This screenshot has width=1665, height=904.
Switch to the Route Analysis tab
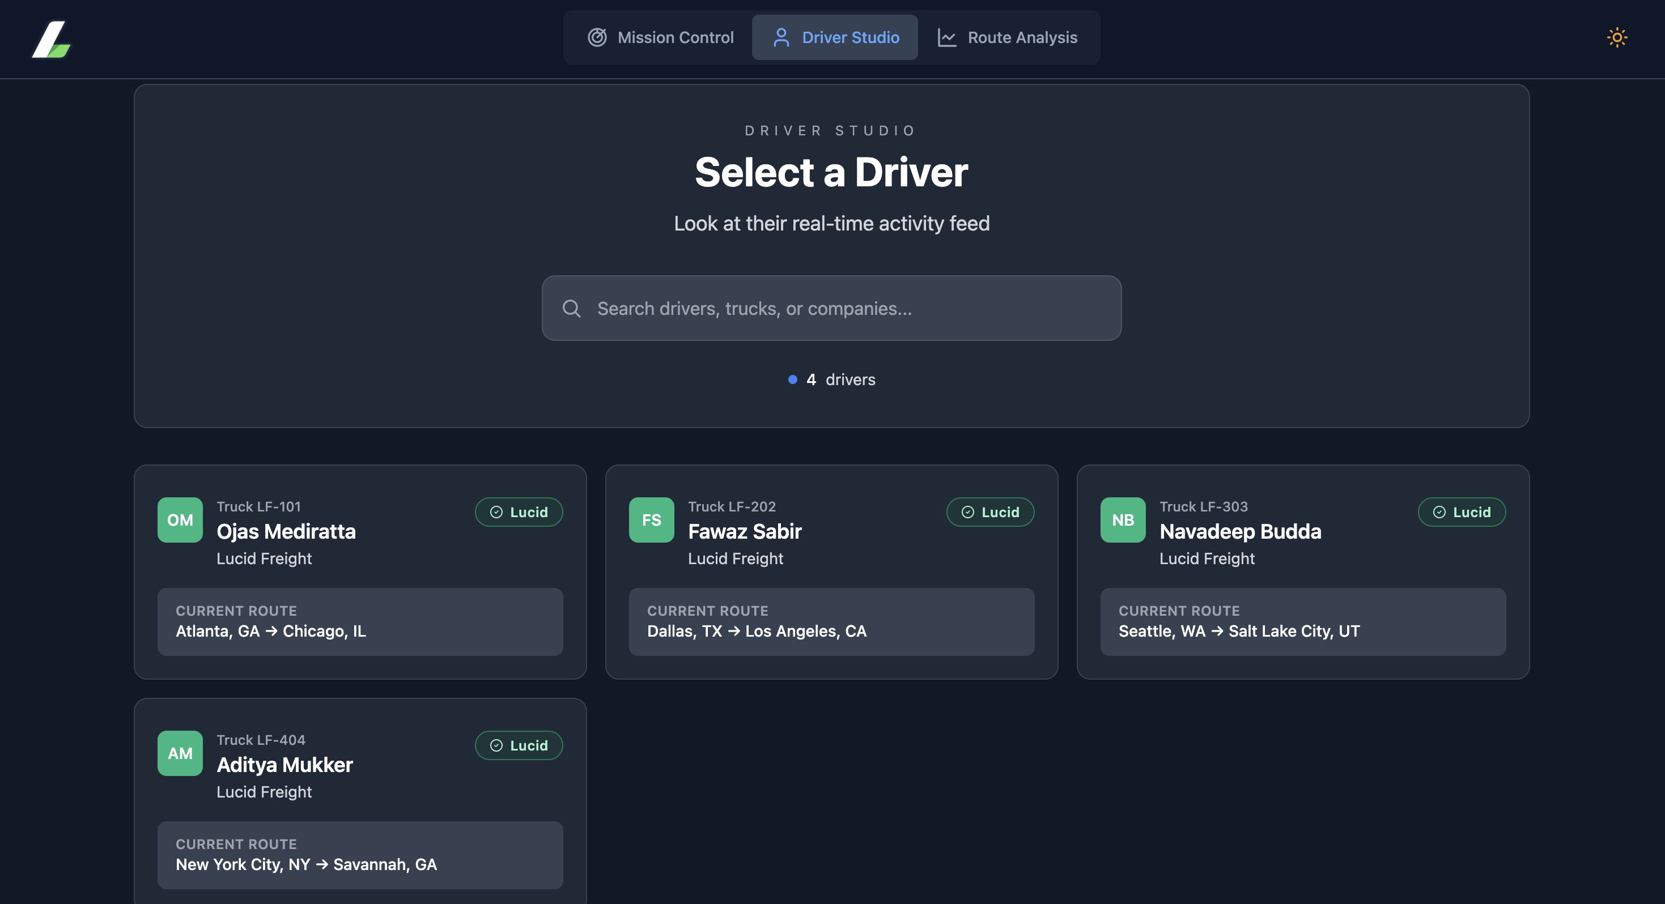1008,37
